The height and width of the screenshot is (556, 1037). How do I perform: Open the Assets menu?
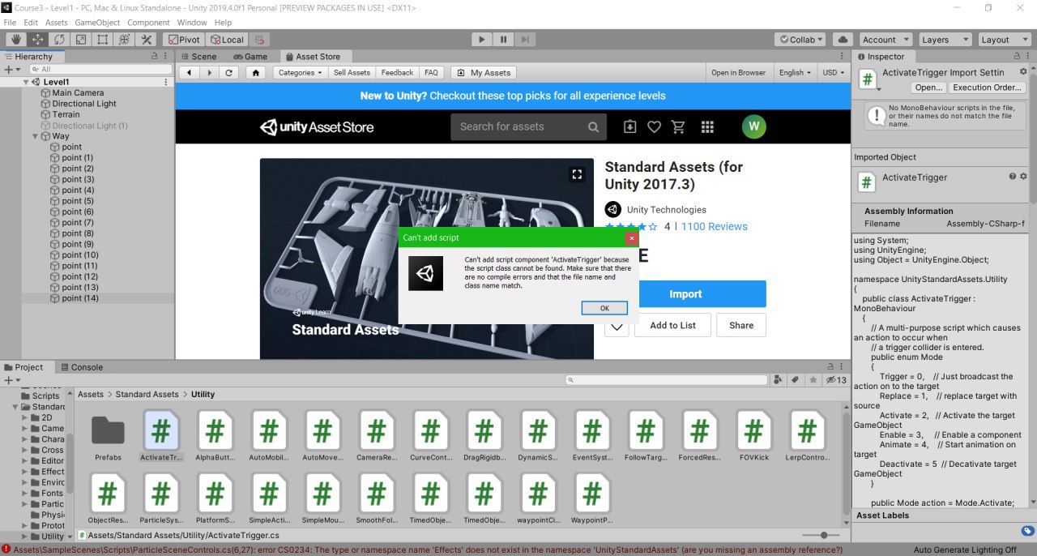coord(57,23)
